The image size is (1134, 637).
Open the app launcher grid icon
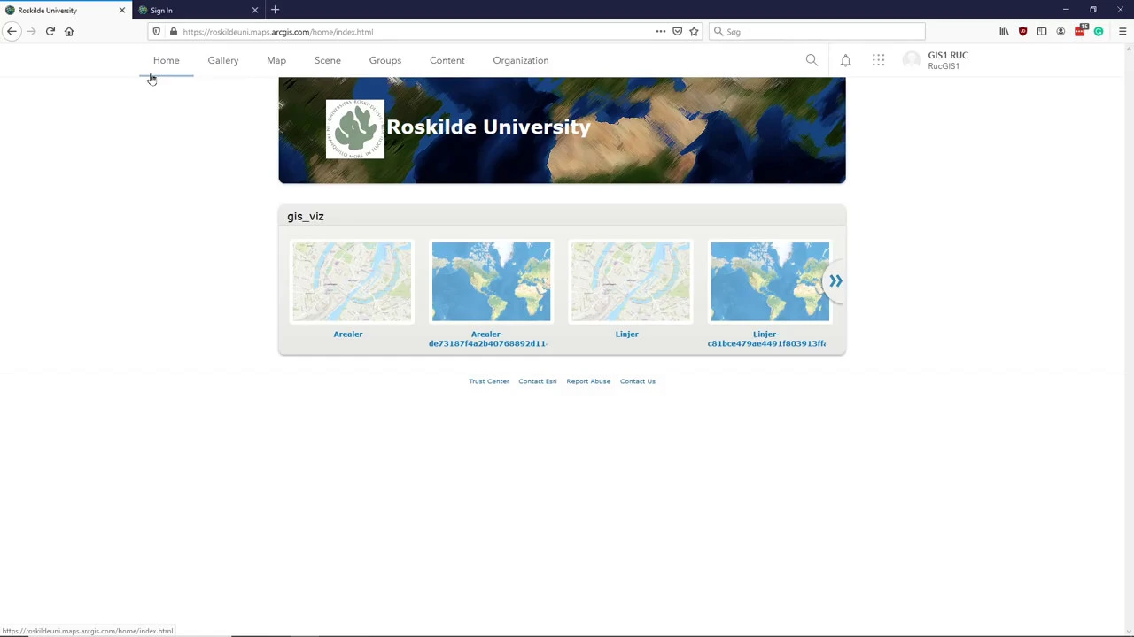click(878, 60)
